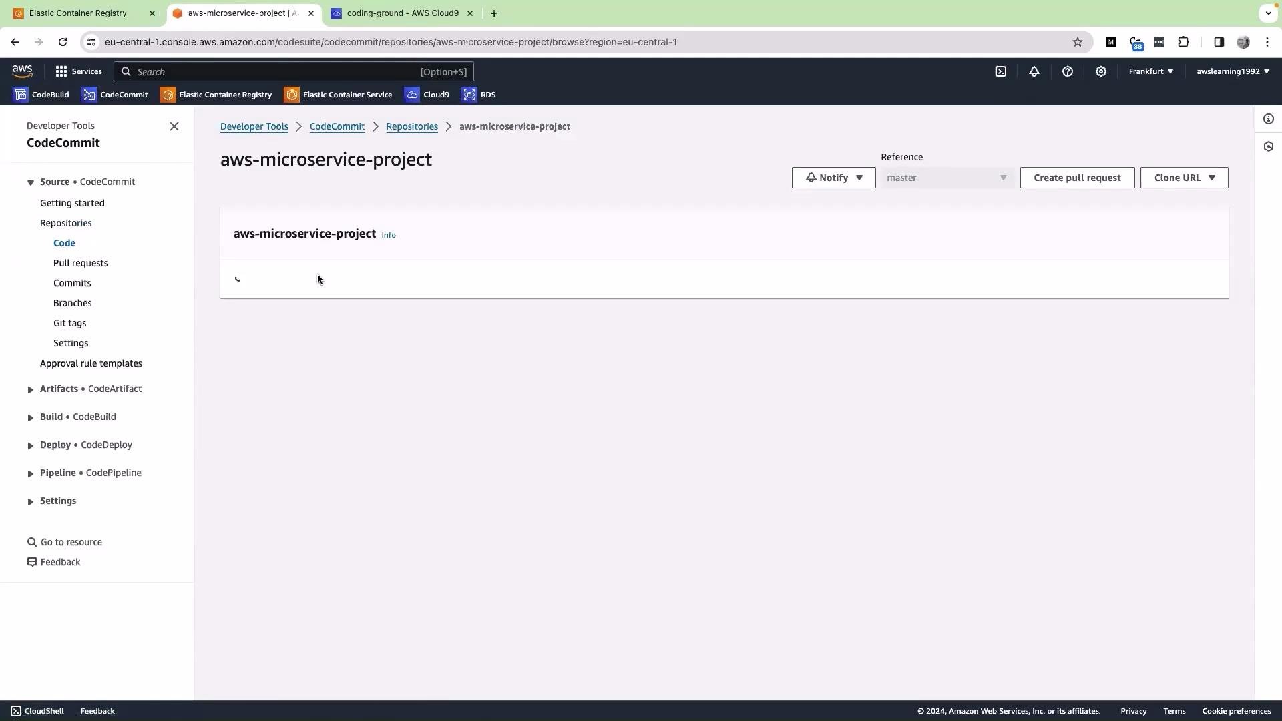Open the Chrome profile avatar

coord(1243,42)
